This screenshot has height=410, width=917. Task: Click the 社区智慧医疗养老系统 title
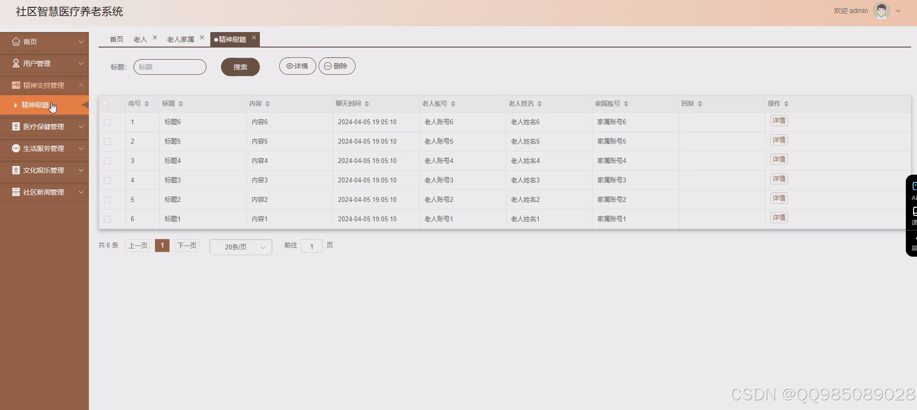tap(69, 12)
